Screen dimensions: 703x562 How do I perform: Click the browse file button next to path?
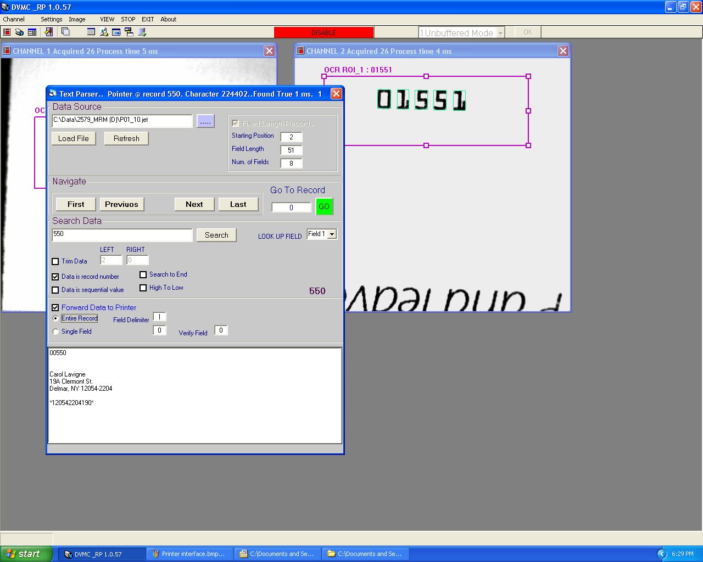click(x=205, y=121)
